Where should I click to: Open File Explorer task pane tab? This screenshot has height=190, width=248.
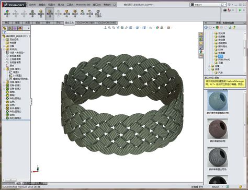[x=201, y=43]
